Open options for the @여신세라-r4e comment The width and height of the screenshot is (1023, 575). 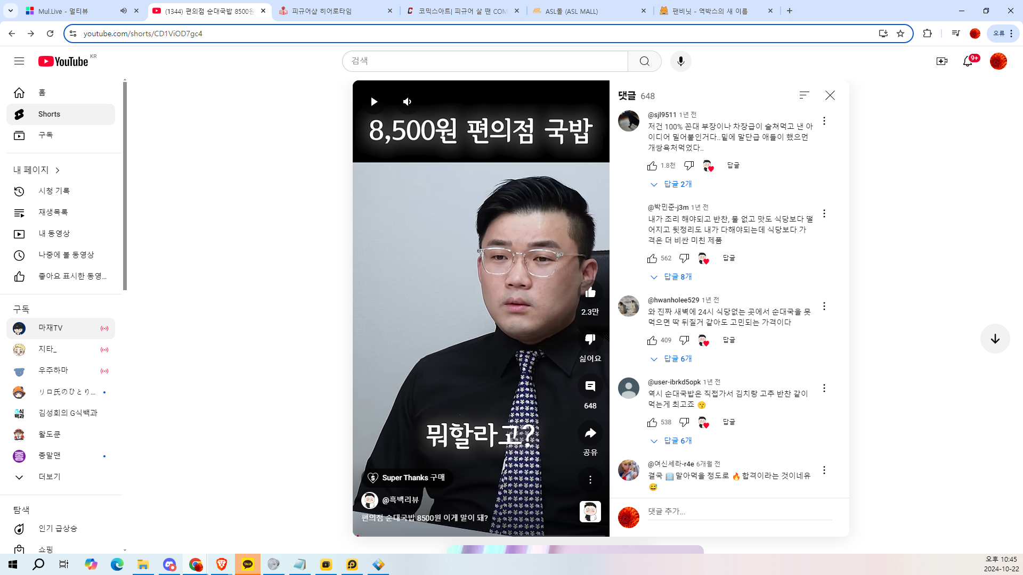coord(824,470)
